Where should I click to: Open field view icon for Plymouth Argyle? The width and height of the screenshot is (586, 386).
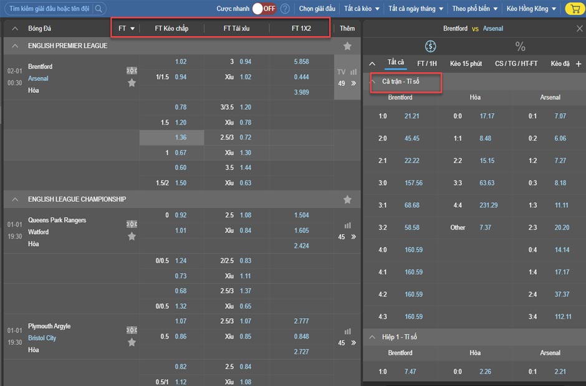tap(132, 329)
